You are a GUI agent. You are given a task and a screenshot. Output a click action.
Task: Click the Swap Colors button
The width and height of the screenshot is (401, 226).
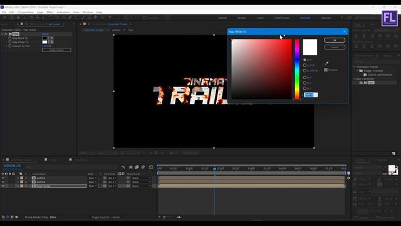pos(56,50)
